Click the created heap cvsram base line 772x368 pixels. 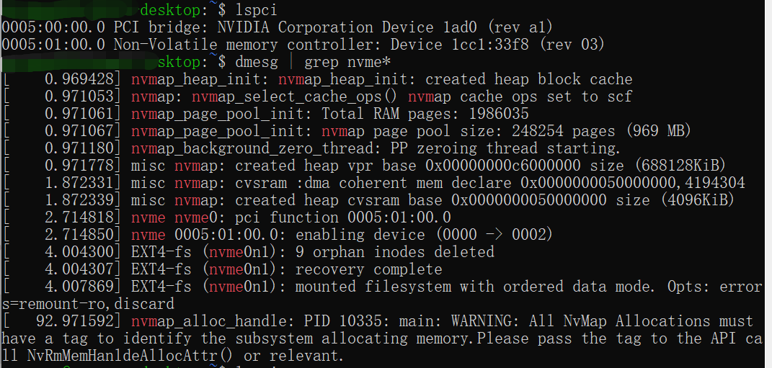432,200
